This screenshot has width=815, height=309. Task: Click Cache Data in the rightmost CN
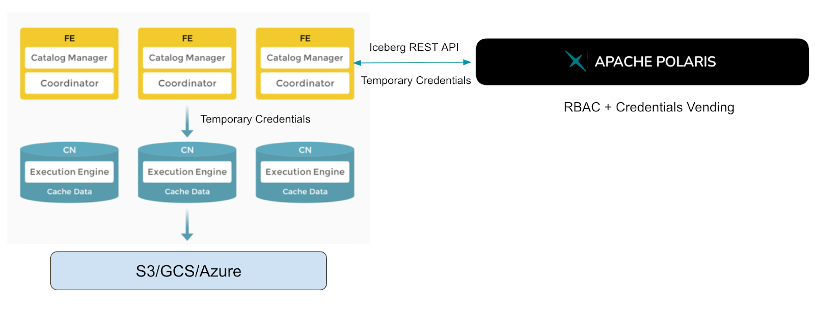[x=305, y=192]
